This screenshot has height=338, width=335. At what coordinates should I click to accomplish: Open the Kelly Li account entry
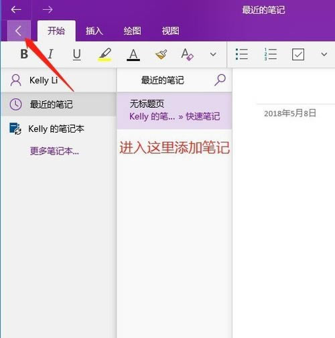tap(58, 80)
